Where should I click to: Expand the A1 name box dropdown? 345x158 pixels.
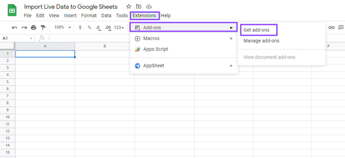(31, 38)
